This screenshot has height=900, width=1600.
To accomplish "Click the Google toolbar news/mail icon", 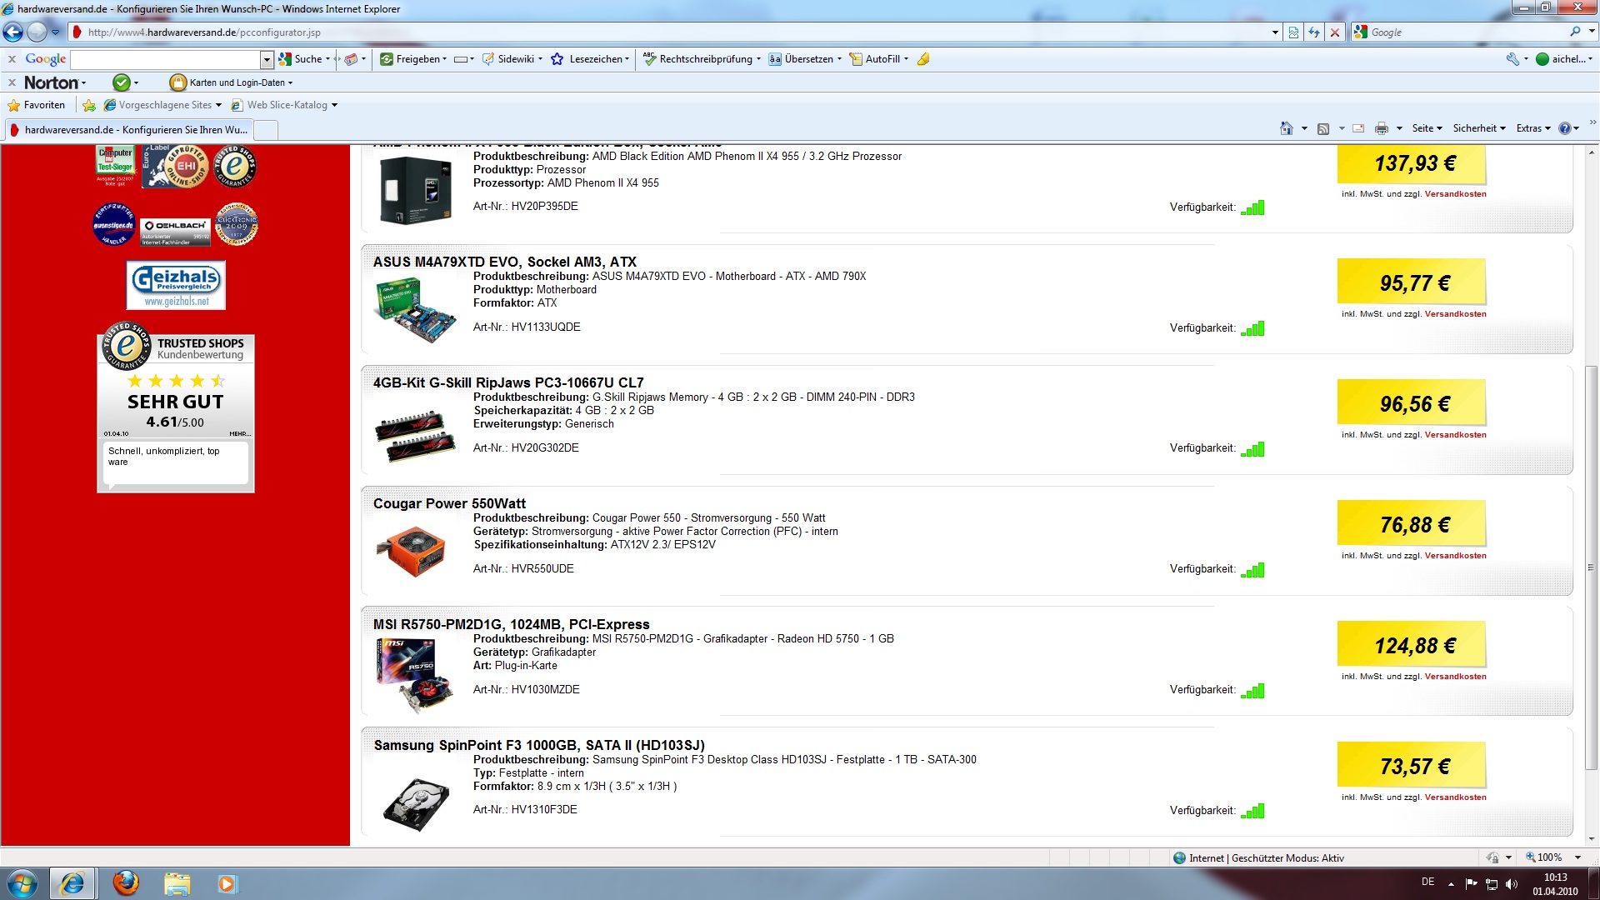I will [351, 59].
